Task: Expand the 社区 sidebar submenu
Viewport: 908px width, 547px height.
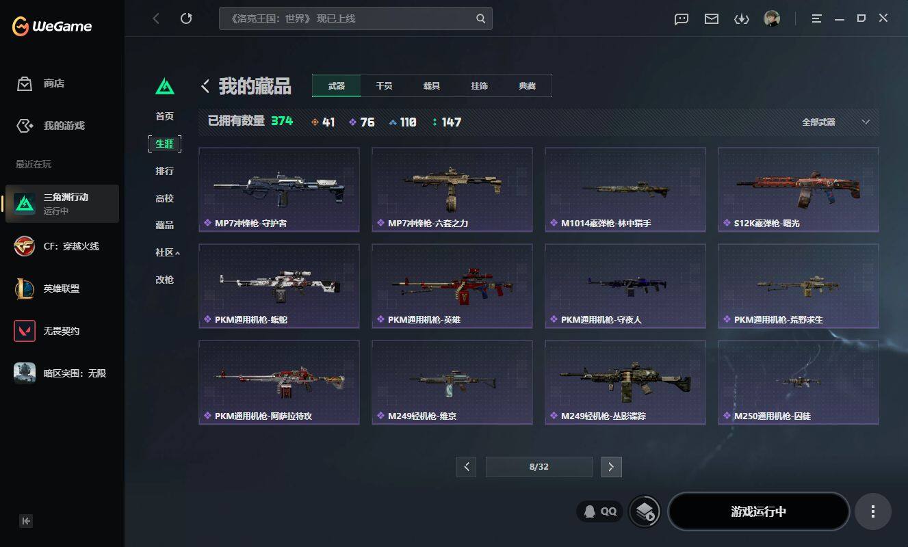Action: [167, 252]
